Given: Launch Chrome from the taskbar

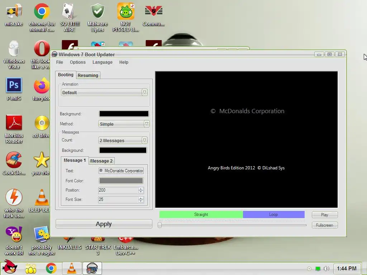Looking at the screenshot, I should [51, 268].
